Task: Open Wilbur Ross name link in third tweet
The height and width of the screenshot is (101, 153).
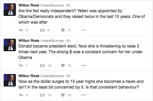Action: click(x=29, y=76)
